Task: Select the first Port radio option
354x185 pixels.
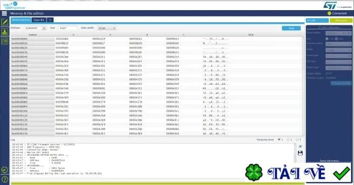Action: tap(327, 39)
